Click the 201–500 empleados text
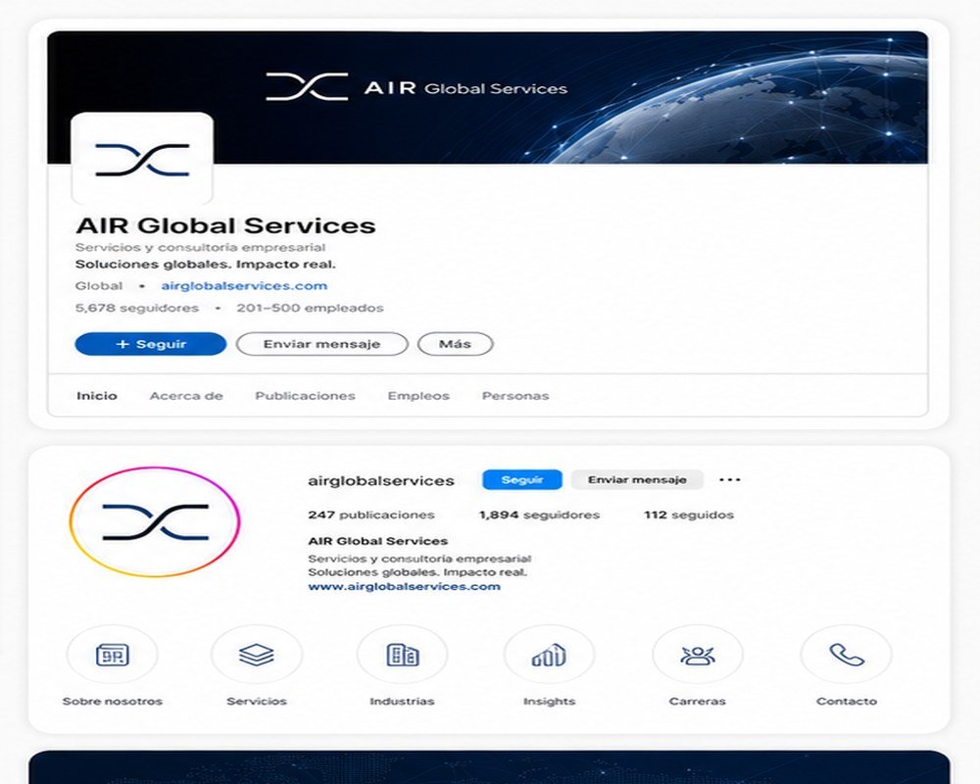 [310, 308]
